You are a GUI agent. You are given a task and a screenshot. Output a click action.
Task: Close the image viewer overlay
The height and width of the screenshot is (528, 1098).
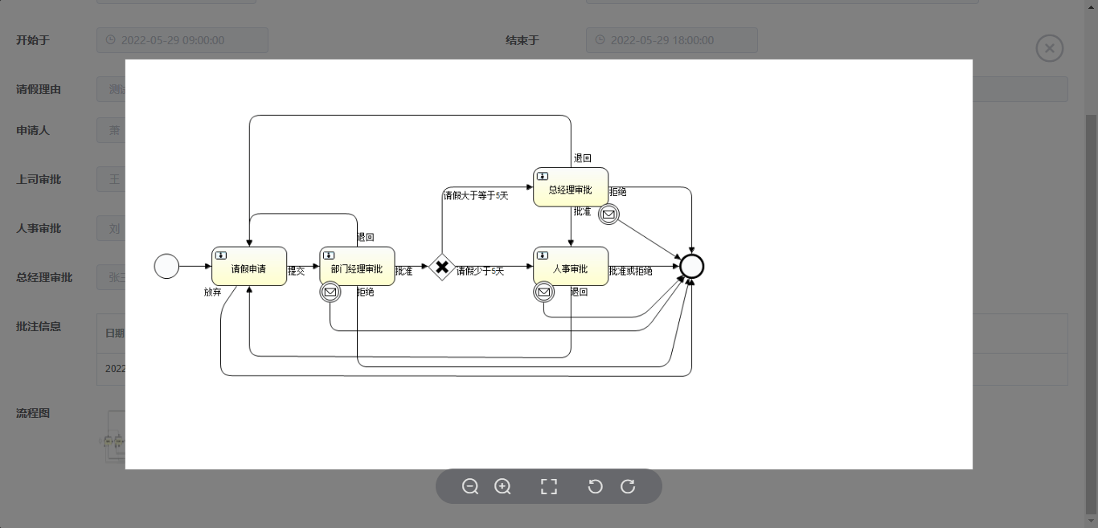coord(1049,48)
